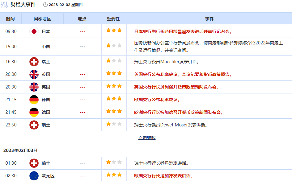Click the 2023-02-02 星期四 date selector

(x=66, y=5)
